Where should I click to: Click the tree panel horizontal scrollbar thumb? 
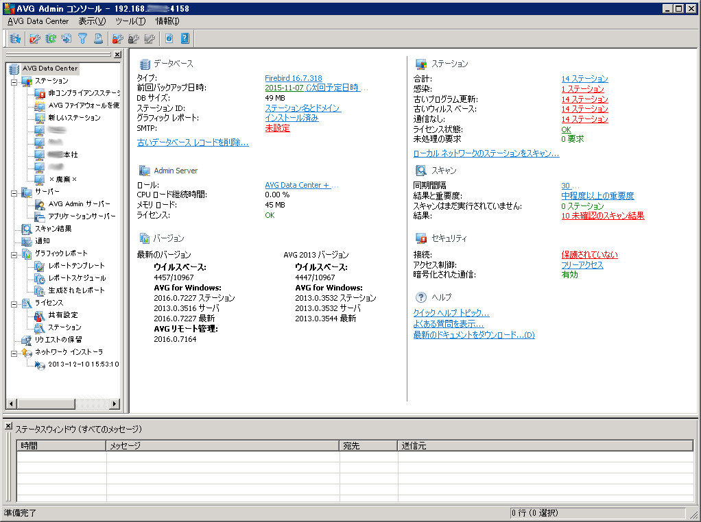(x=46, y=403)
